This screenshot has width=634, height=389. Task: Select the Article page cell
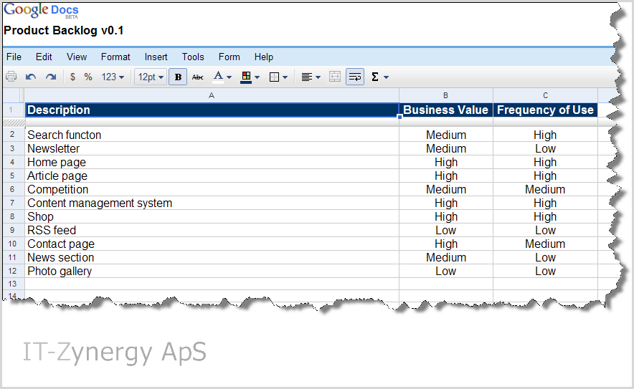pos(212,176)
